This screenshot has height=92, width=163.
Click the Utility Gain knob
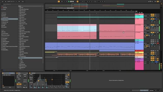point(25,78)
